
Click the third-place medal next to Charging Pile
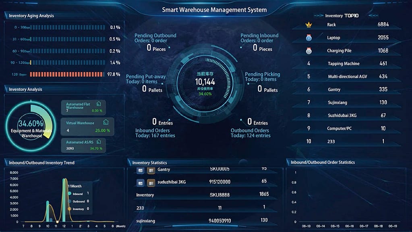point(309,51)
